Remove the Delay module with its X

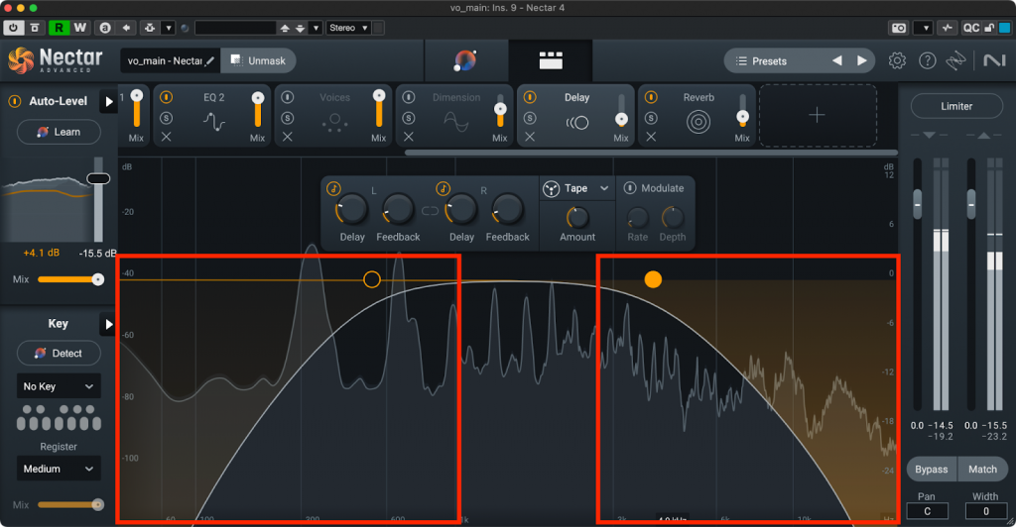530,137
